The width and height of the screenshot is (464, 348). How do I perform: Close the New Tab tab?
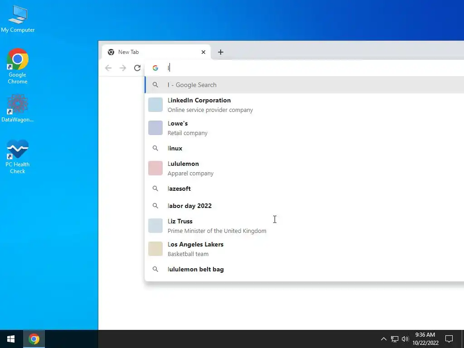[x=203, y=52]
